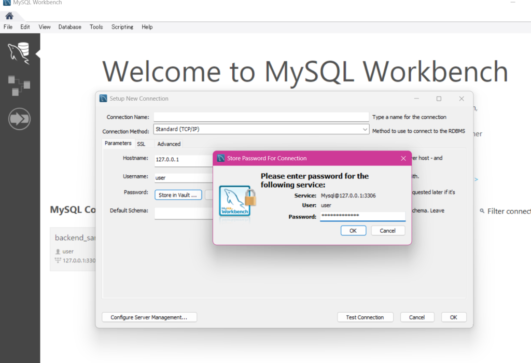Open the Database menu

(x=70, y=27)
